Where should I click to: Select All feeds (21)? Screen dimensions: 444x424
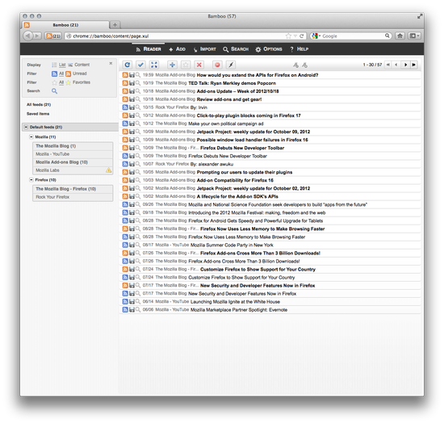[x=39, y=104]
